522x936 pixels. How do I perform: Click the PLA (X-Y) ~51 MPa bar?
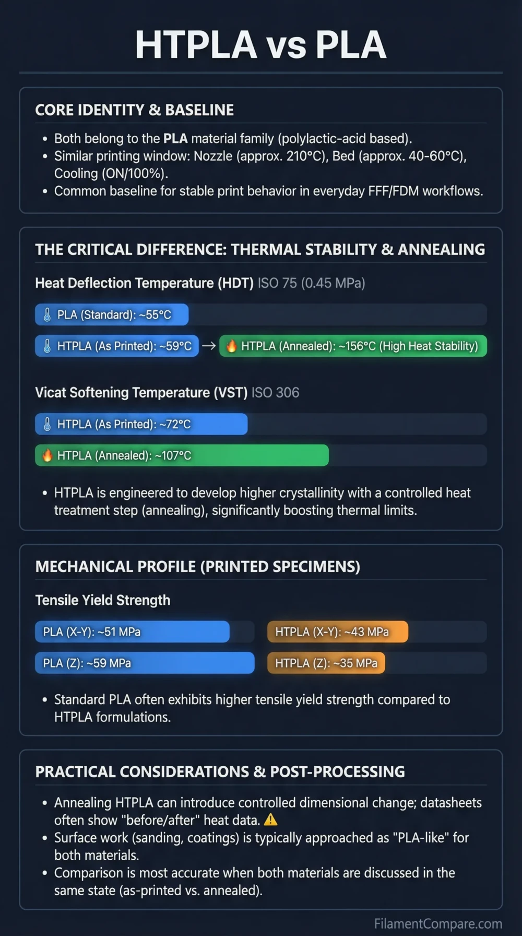pos(132,631)
